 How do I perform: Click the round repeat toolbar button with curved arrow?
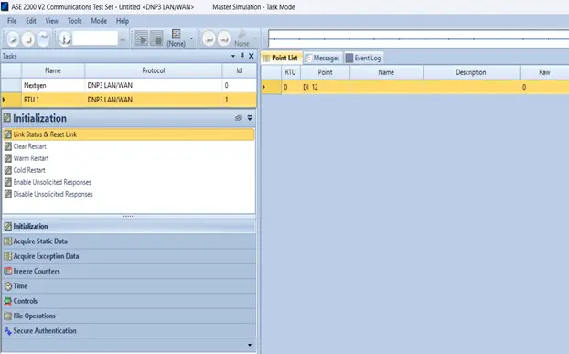(x=43, y=38)
